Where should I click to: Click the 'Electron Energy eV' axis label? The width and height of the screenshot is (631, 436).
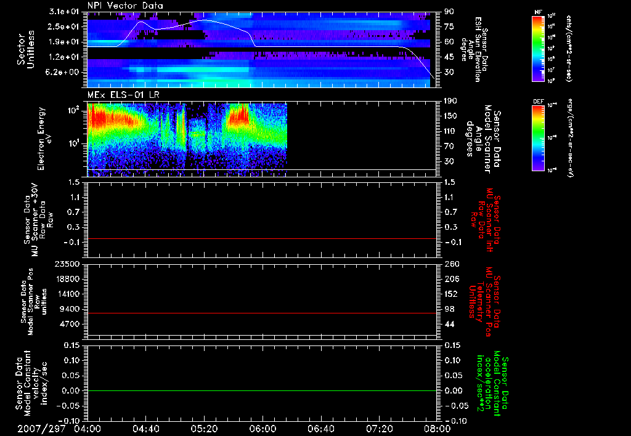[x=44, y=139]
